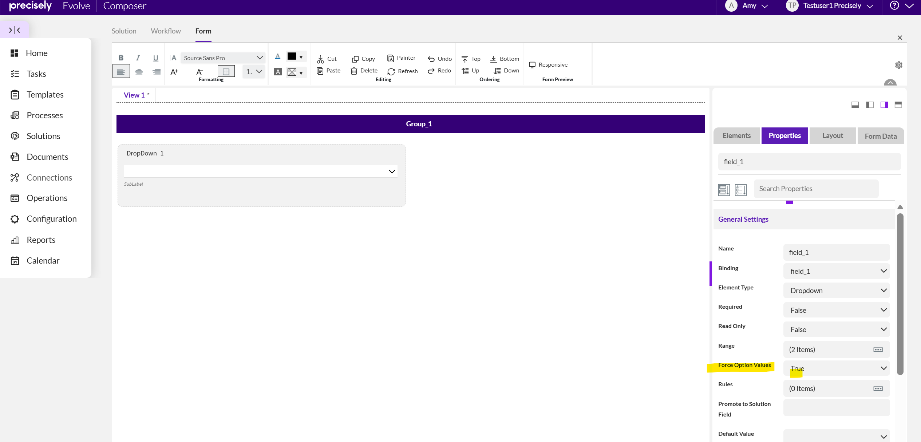Enable center text alignment
921x442 pixels.
point(139,72)
